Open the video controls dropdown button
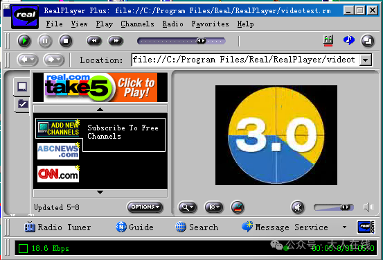Screen dimensions: 383x260 tap(214, 207)
